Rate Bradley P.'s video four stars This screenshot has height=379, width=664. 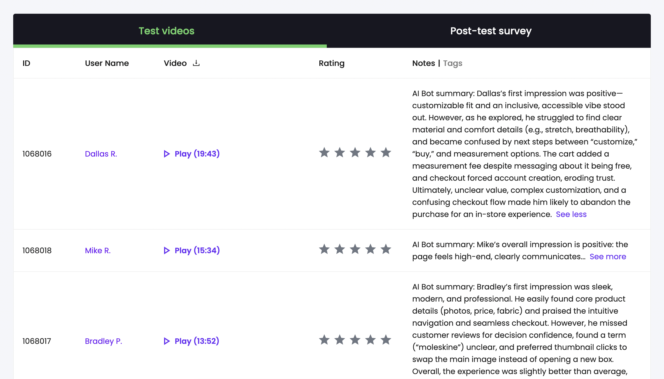(x=370, y=340)
